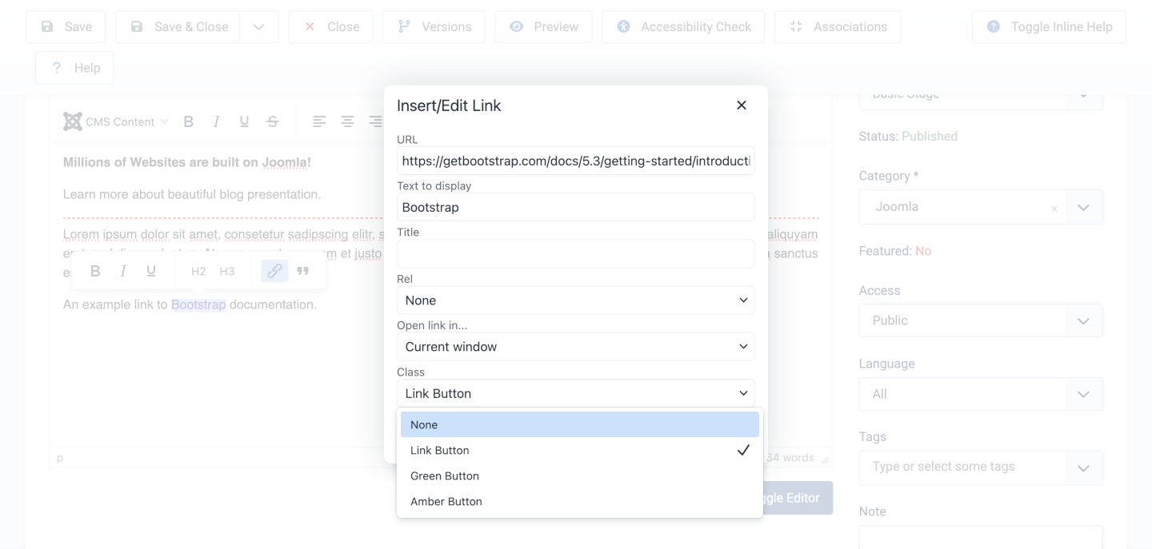Toggle strikethrough in the main editor toolbar
Viewport: 1152px width, 549px height.
pos(272,121)
